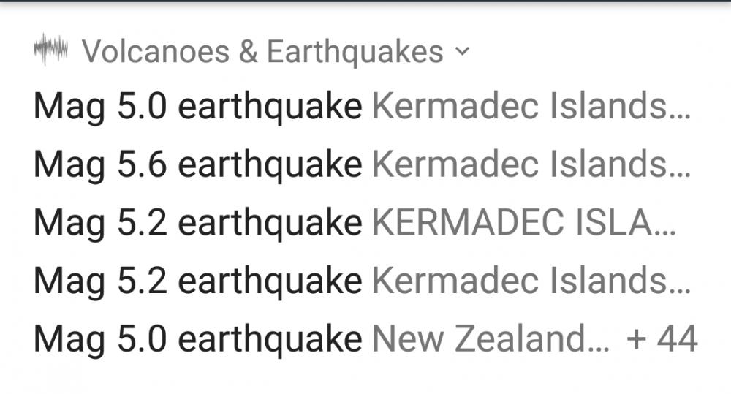
Task: Tap the Mag 5.2 uppercase KERMADEC ISLA alert title
Action: (197, 223)
